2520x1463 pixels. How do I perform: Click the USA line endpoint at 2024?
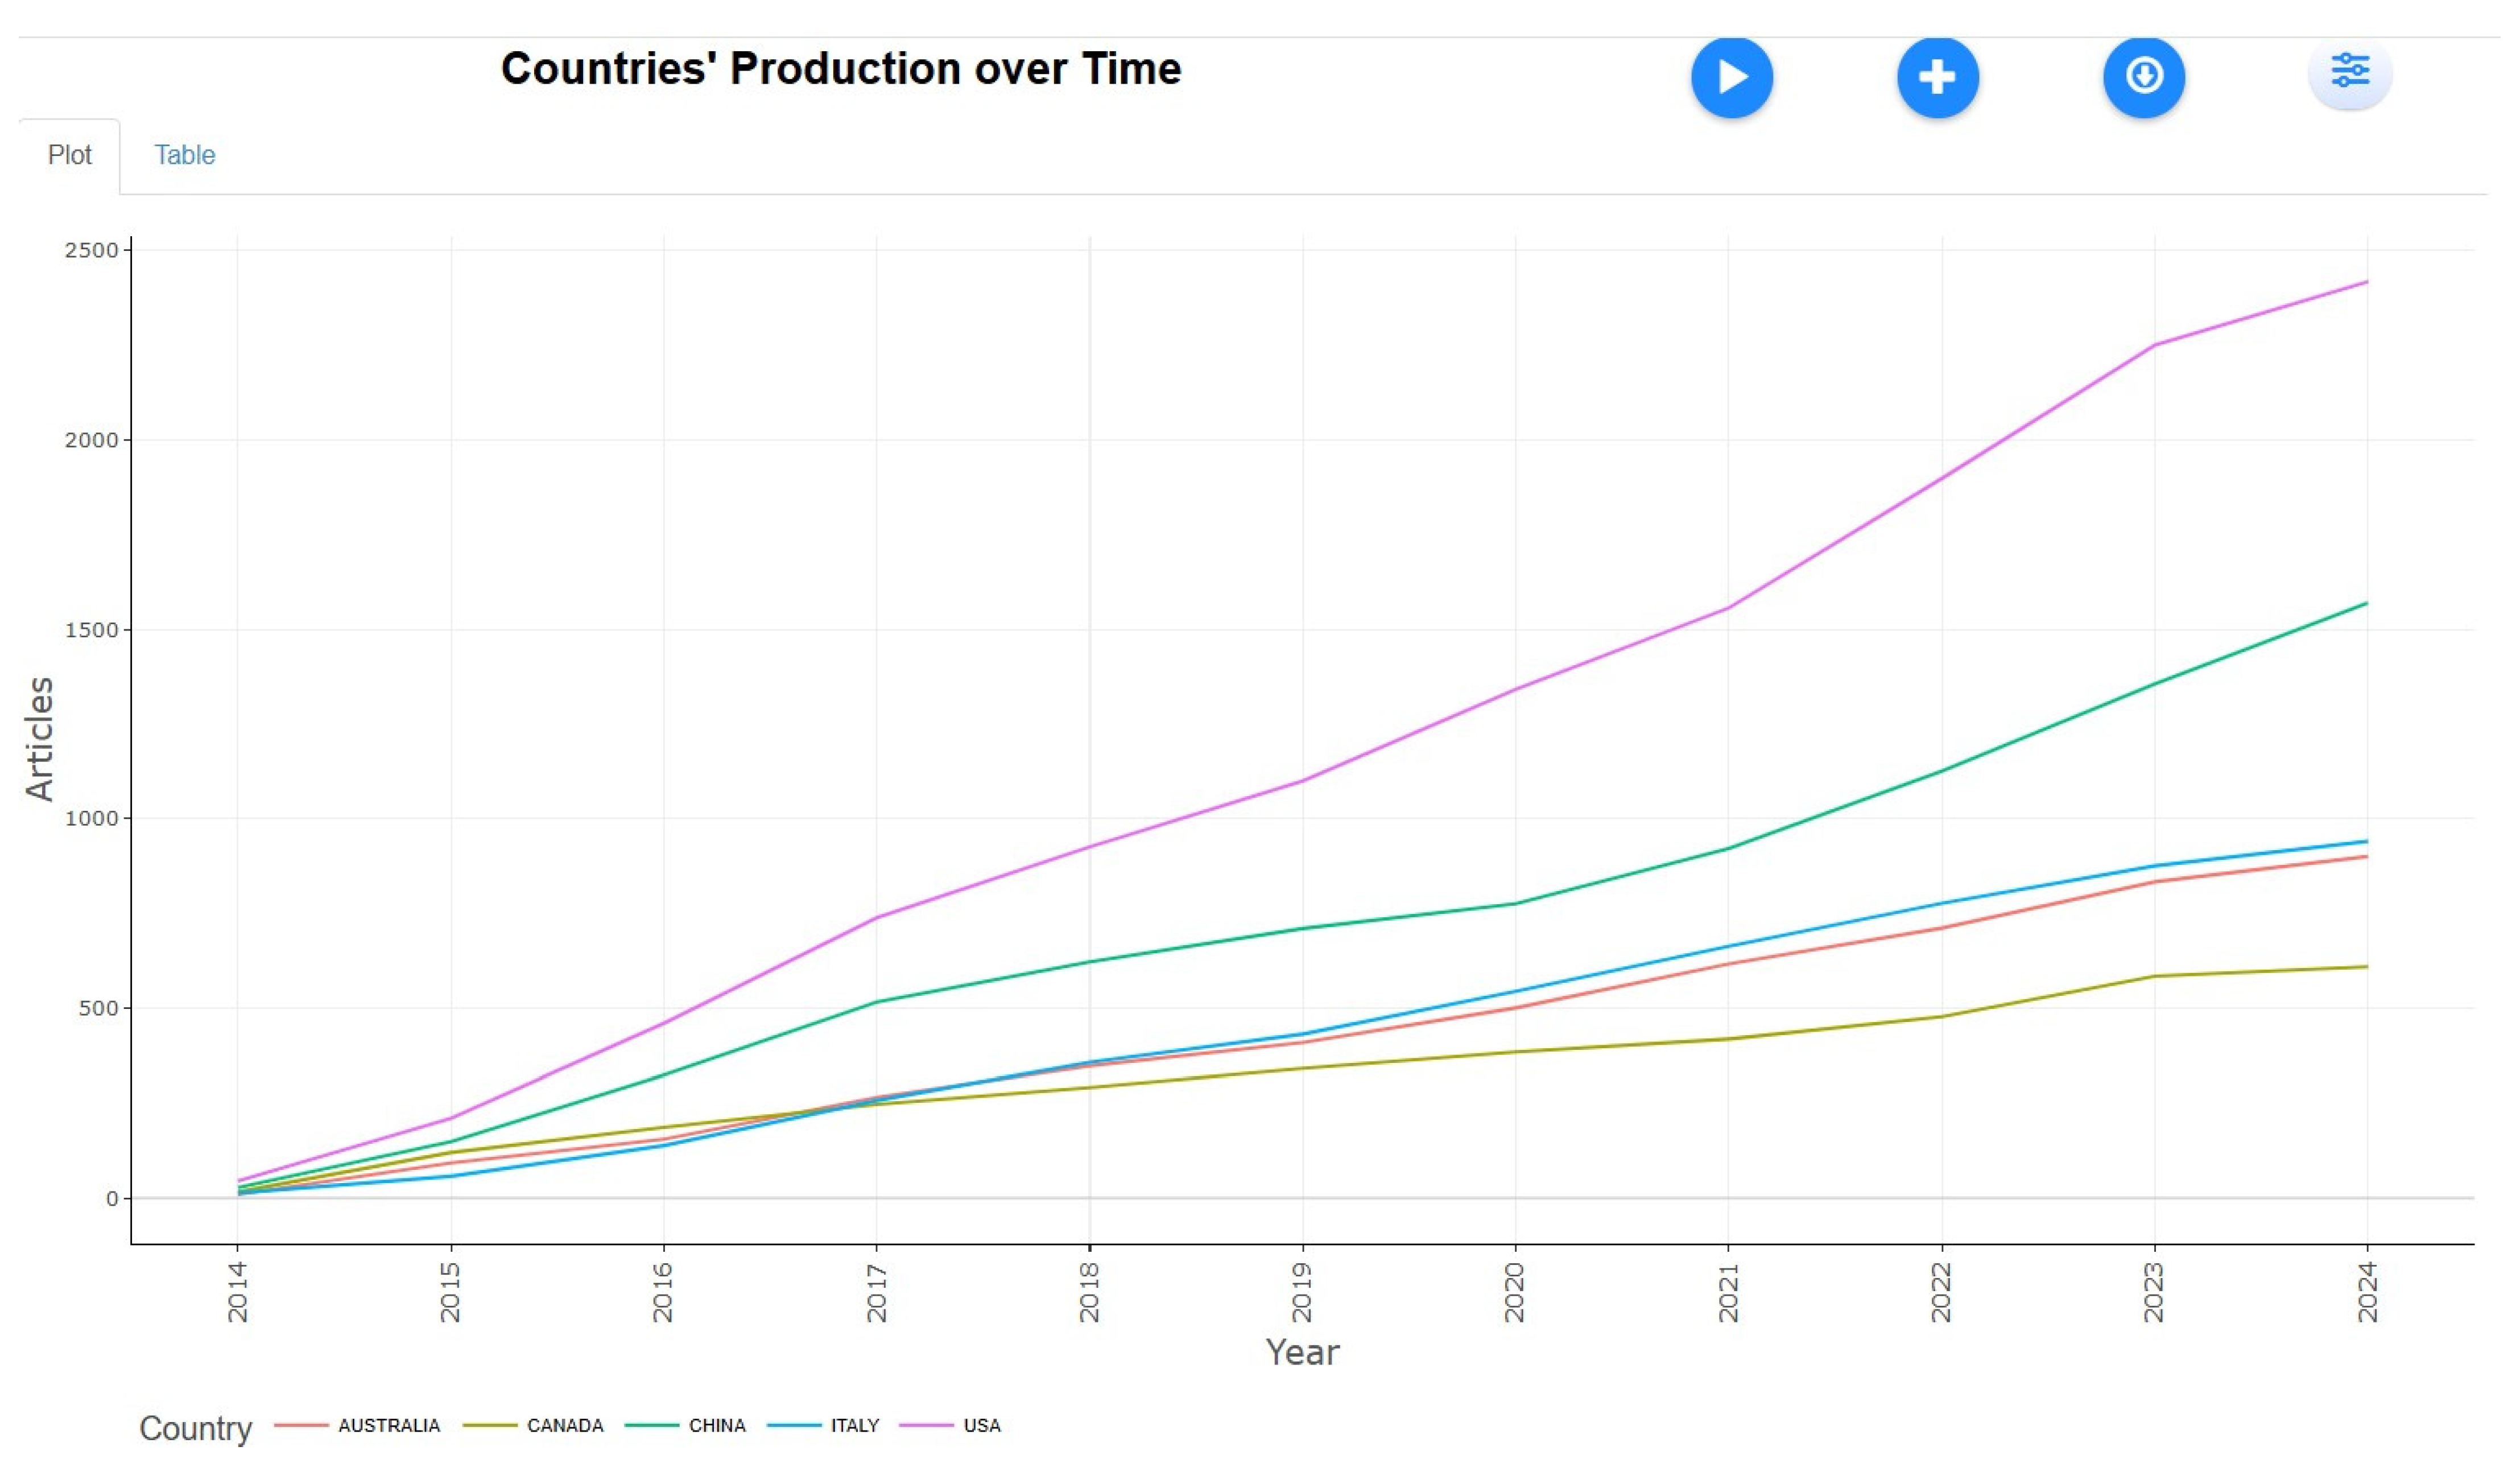pyautogui.click(x=2366, y=282)
